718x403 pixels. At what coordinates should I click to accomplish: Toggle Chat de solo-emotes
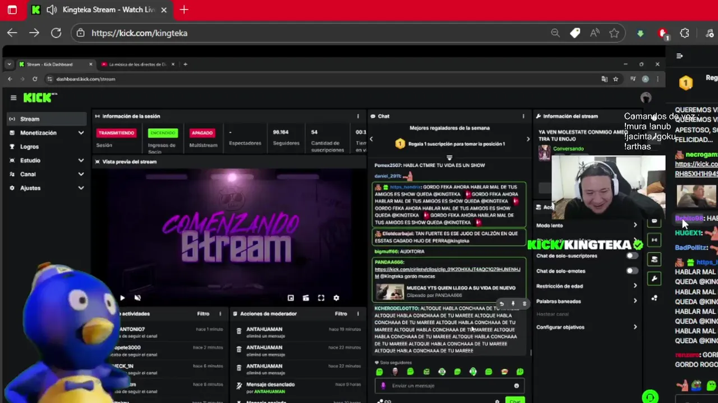pyautogui.click(x=632, y=271)
